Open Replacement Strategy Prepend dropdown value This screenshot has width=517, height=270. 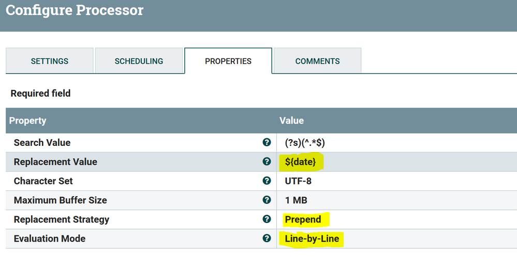pos(303,219)
